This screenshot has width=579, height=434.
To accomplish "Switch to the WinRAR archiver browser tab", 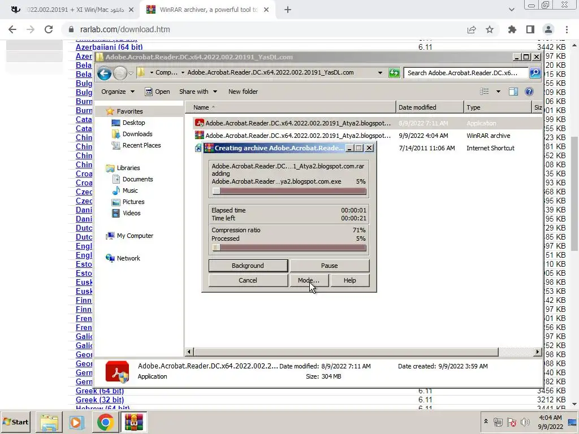I will tap(208, 10).
